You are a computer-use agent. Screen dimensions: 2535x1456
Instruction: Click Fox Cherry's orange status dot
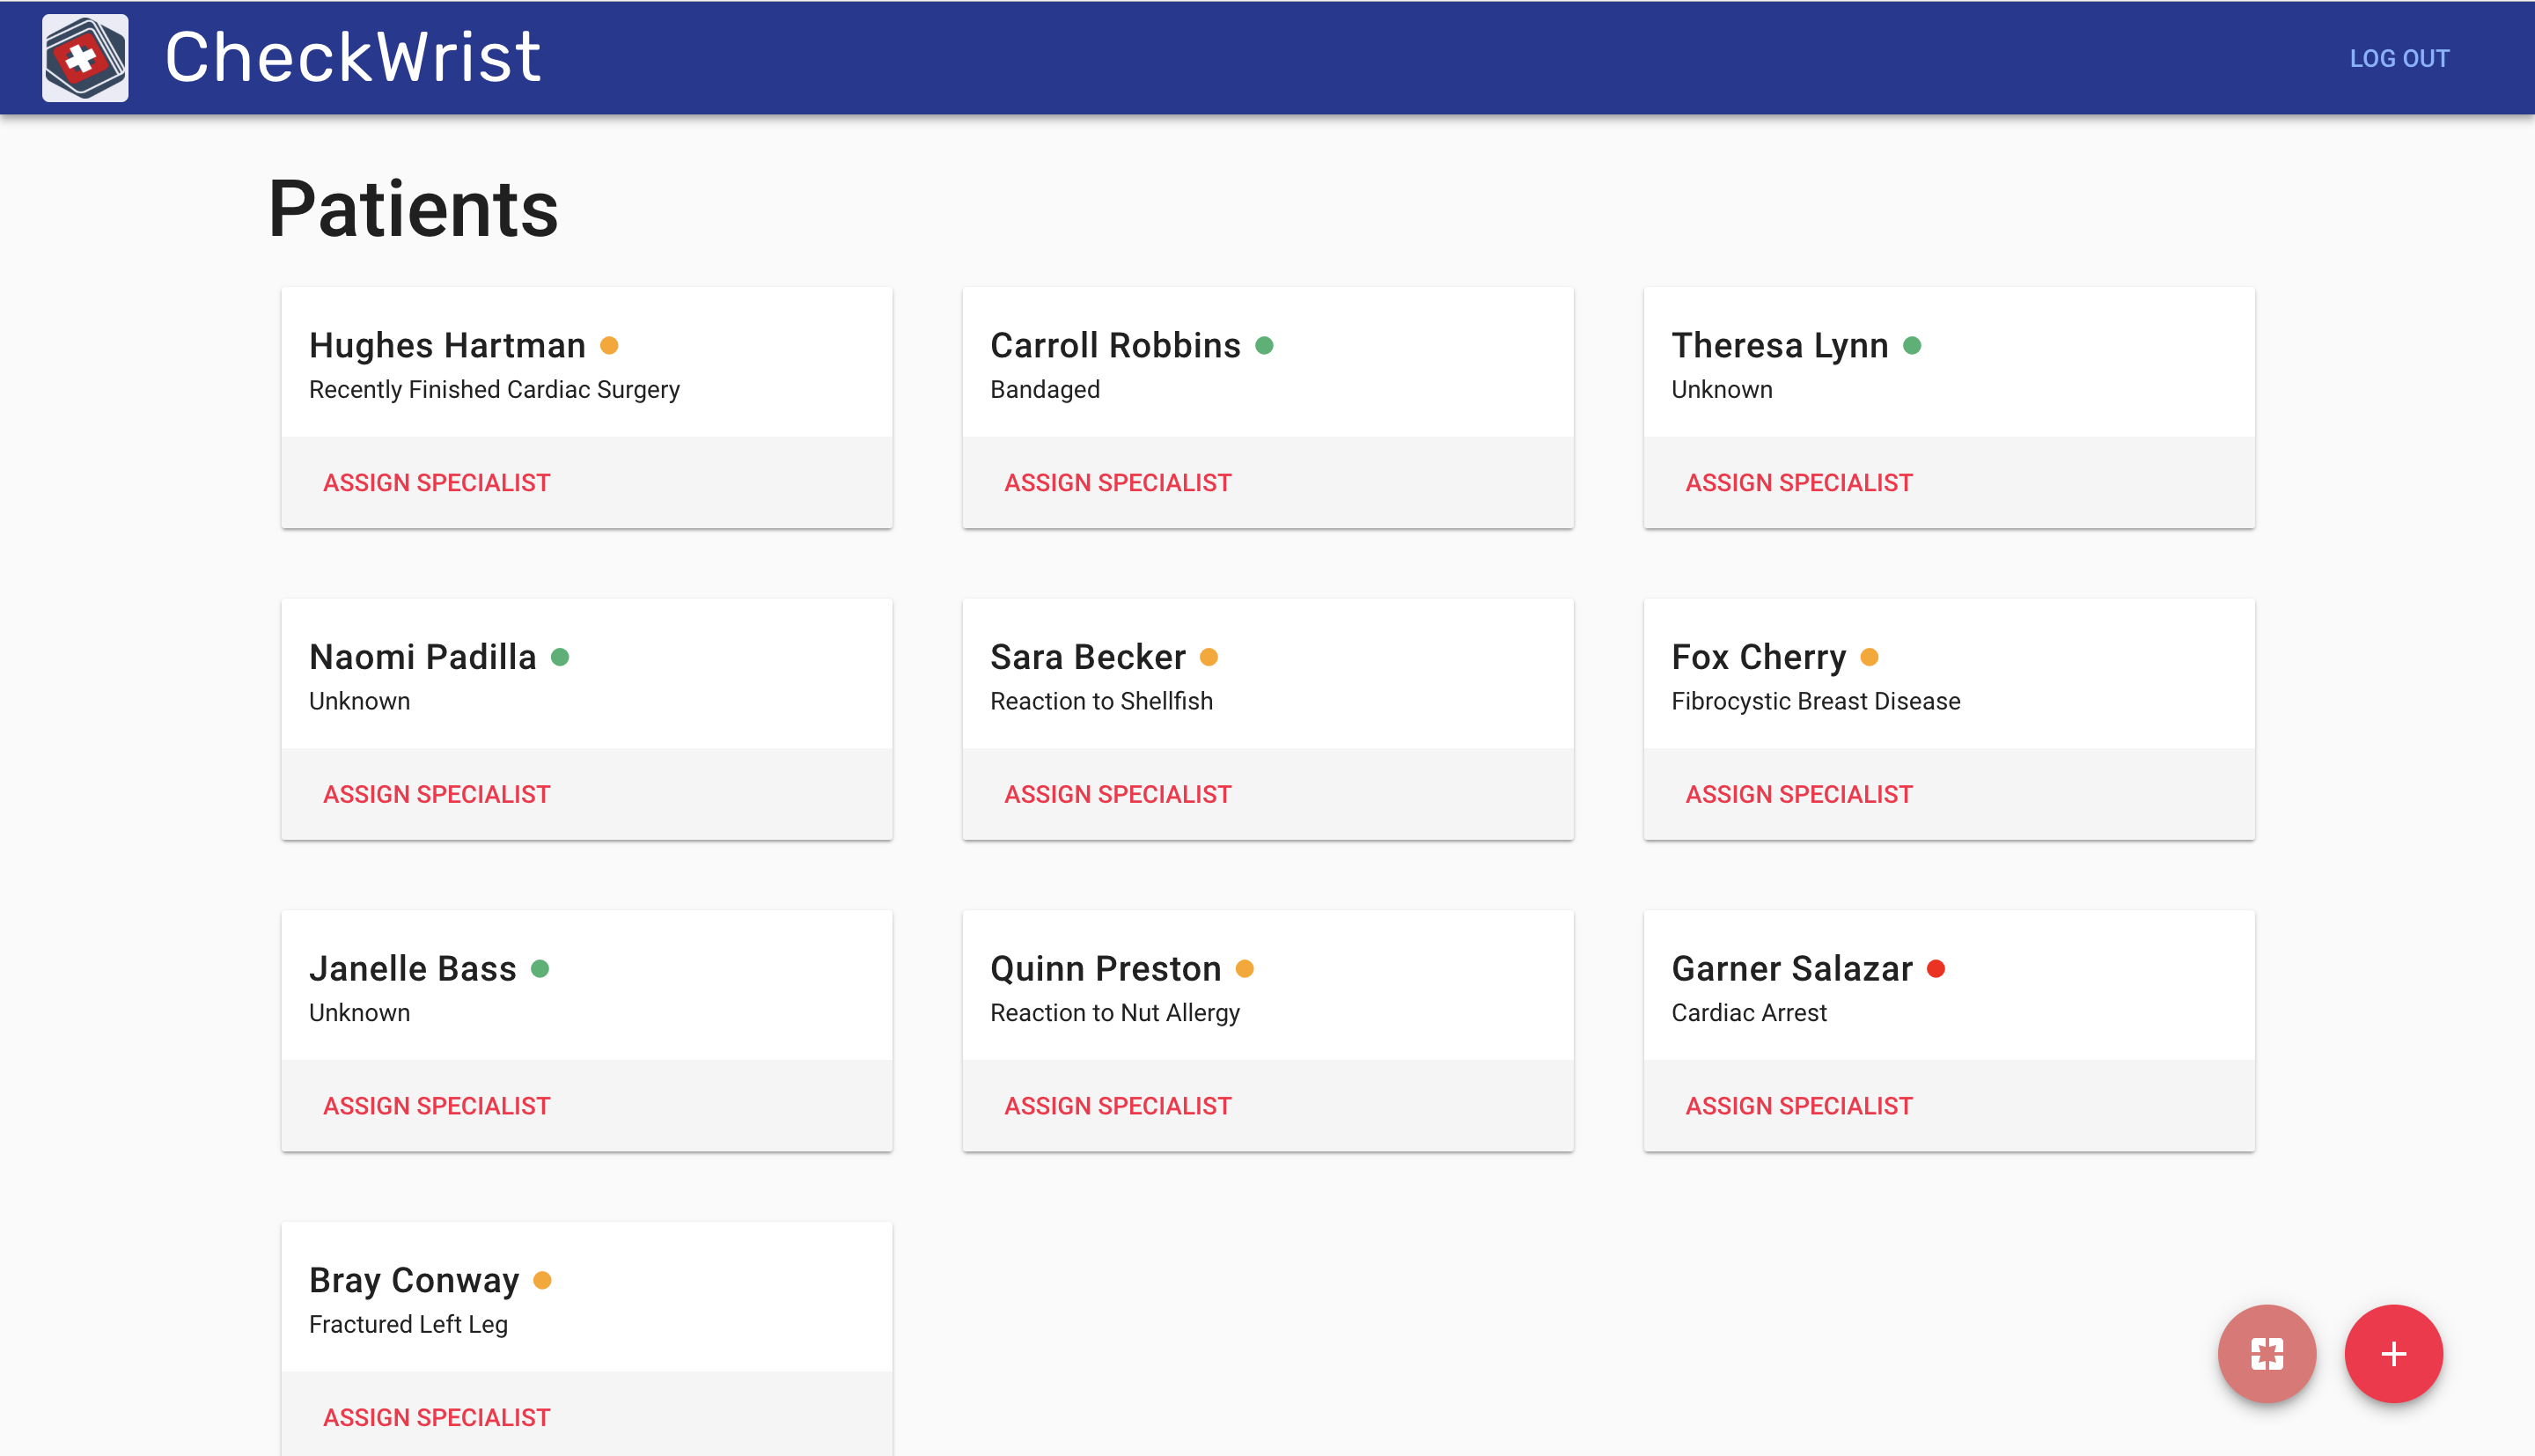(1870, 657)
